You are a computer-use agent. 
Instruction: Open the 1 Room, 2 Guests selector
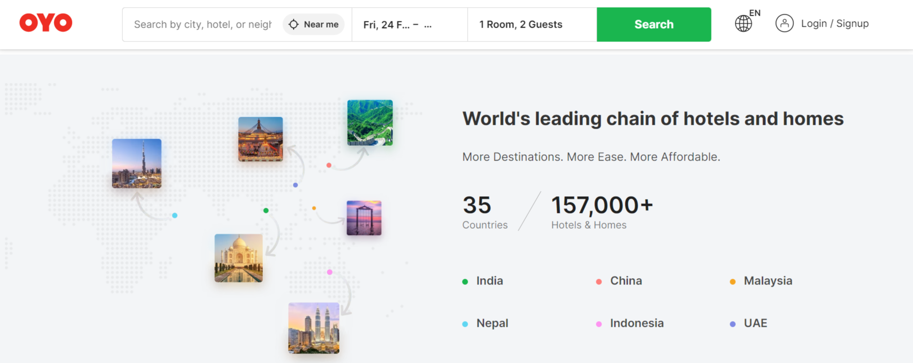(x=532, y=24)
